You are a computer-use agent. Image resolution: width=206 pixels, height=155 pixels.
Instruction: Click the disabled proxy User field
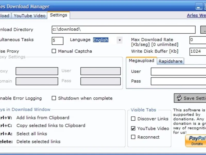click(100, 71)
